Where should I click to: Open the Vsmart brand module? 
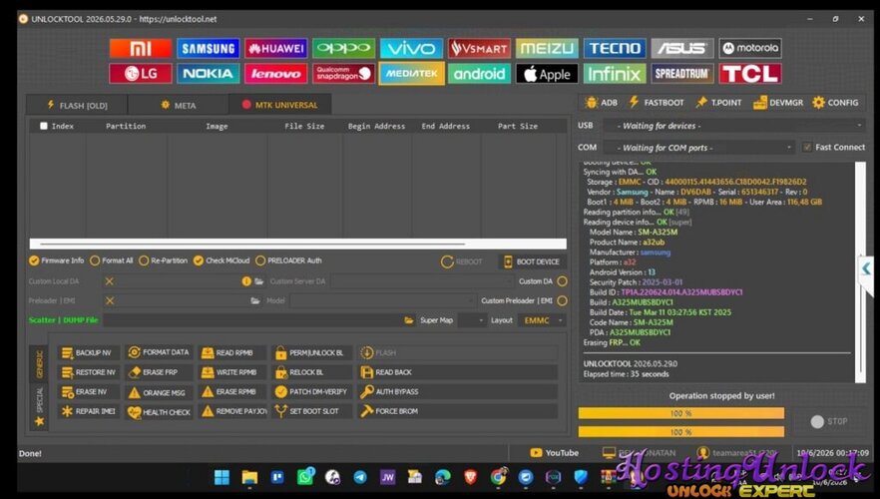click(x=479, y=48)
